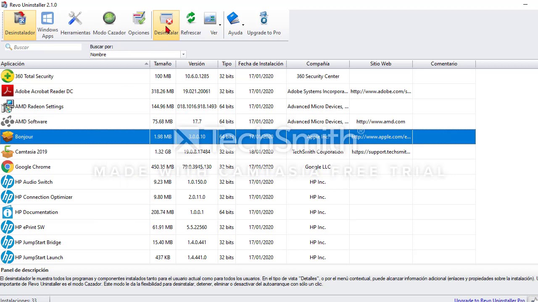Click the 450.35 MB size cell
This screenshot has width=538, height=302.
pos(163,167)
